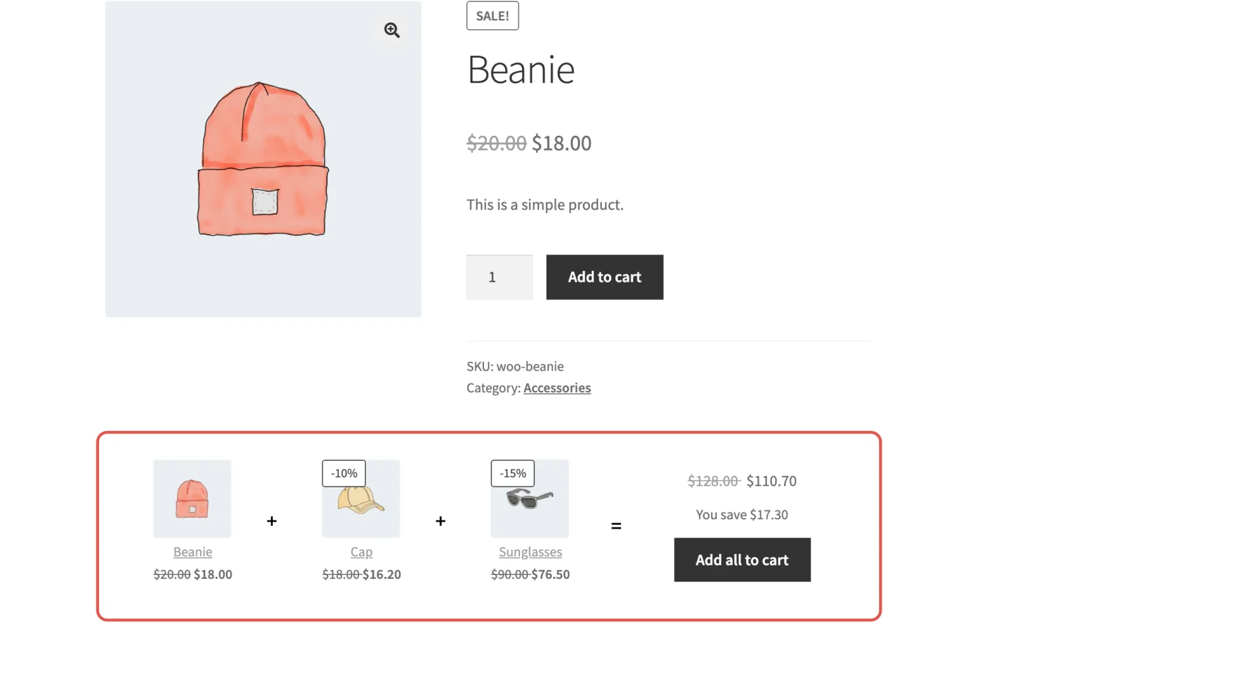Click the -10% discount badge on Cap
1249x695 pixels.
click(x=344, y=473)
